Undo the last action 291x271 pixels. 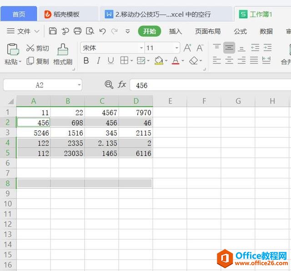coord(102,31)
